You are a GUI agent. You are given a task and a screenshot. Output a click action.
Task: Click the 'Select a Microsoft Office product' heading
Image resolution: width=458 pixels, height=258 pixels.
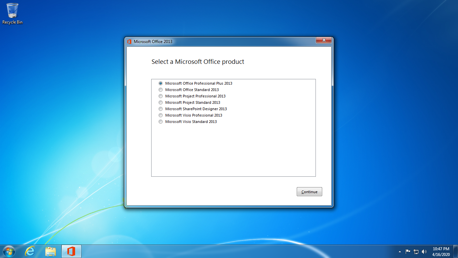coord(198,62)
